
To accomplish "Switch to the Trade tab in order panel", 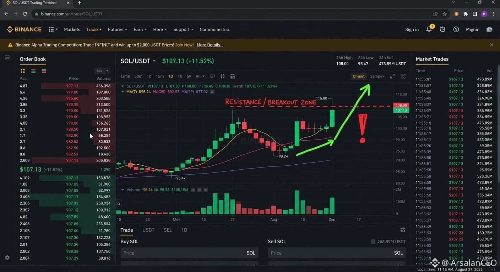I will click(x=127, y=230).
